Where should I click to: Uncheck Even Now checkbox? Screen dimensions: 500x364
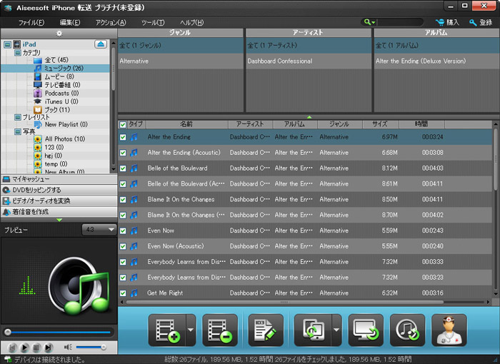[123, 231]
